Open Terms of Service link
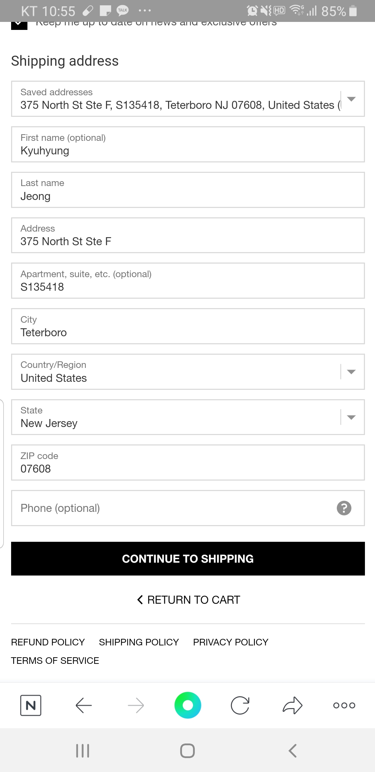 coord(55,660)
